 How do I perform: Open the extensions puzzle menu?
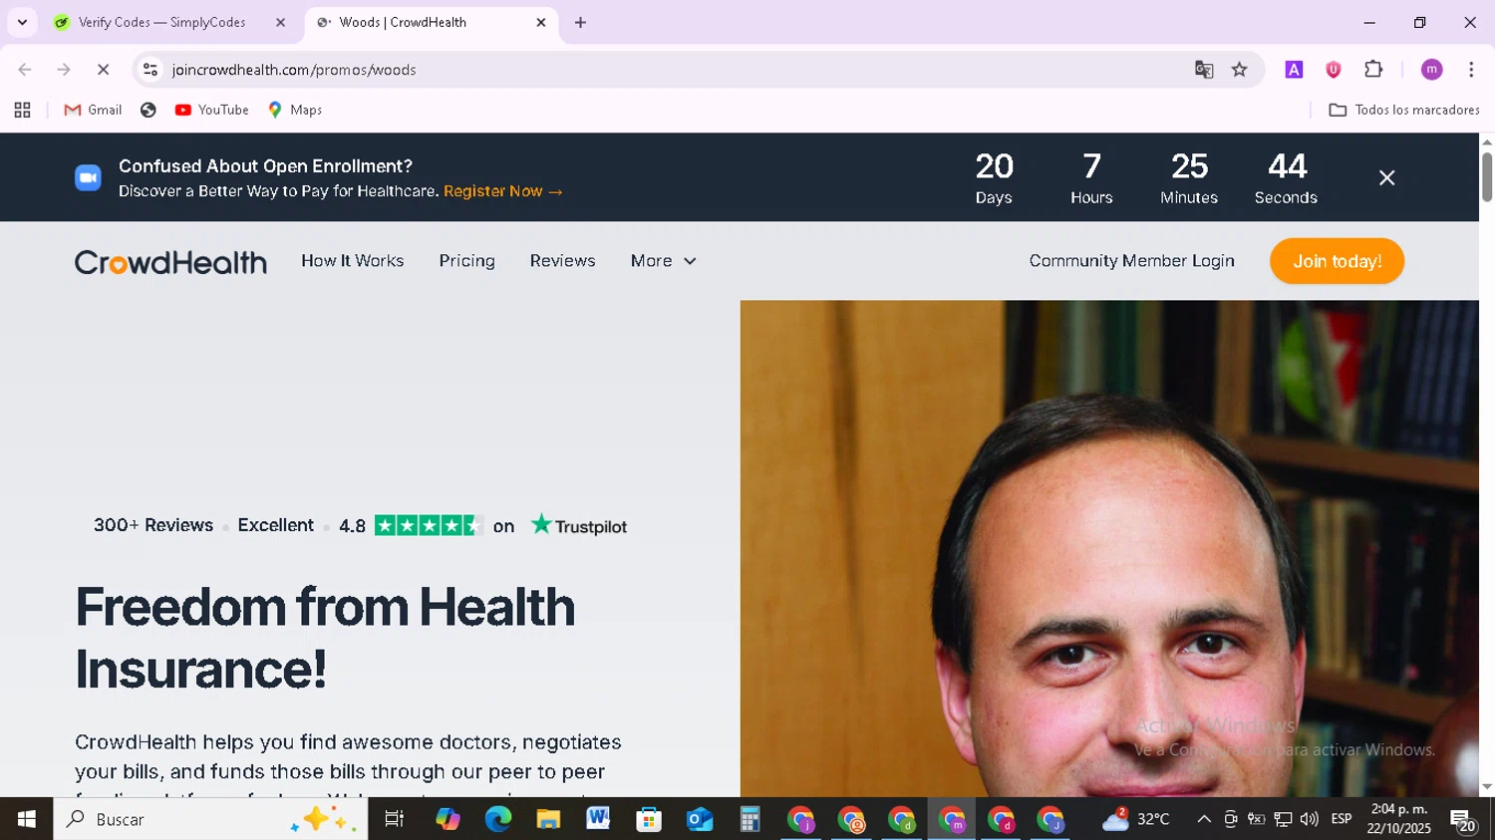click(1373, 70)
